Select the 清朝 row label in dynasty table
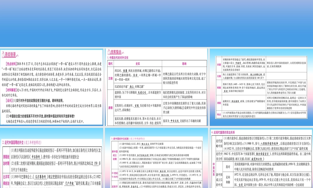313x188 pixels. click(219, 103)
